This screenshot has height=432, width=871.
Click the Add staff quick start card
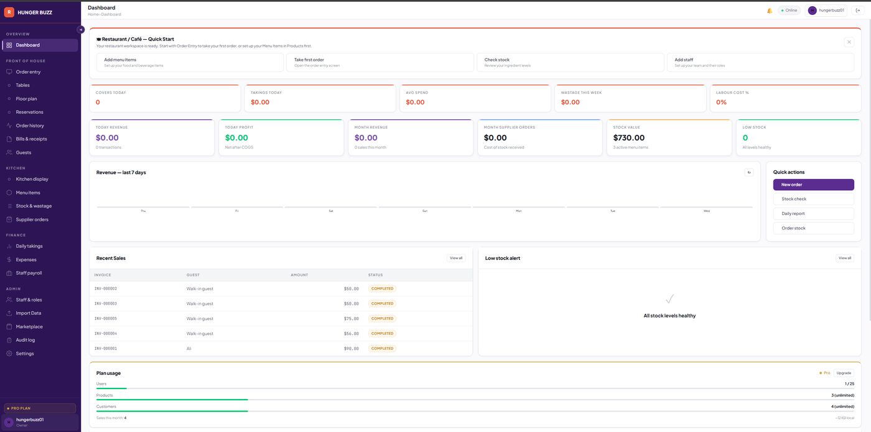(x=760, y=62)
